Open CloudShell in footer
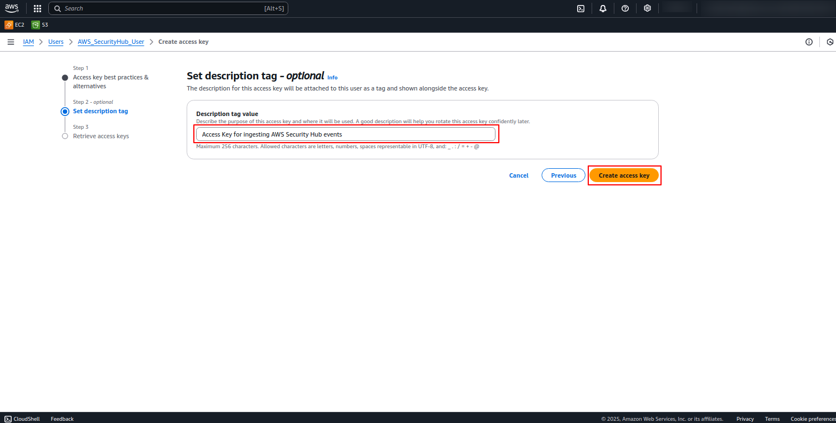 click(22, 419)
